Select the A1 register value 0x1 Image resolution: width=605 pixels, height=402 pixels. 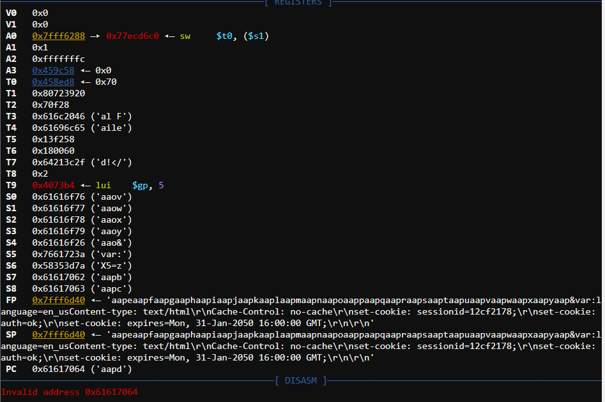[40, 47]
